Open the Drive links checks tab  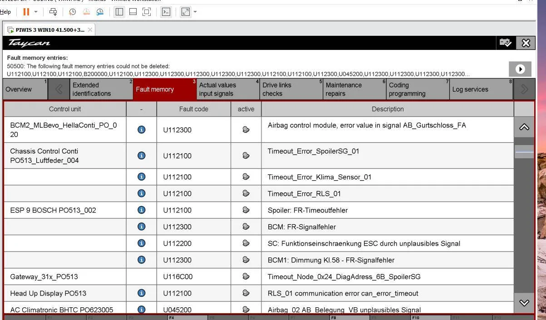(x=292, y=89)
